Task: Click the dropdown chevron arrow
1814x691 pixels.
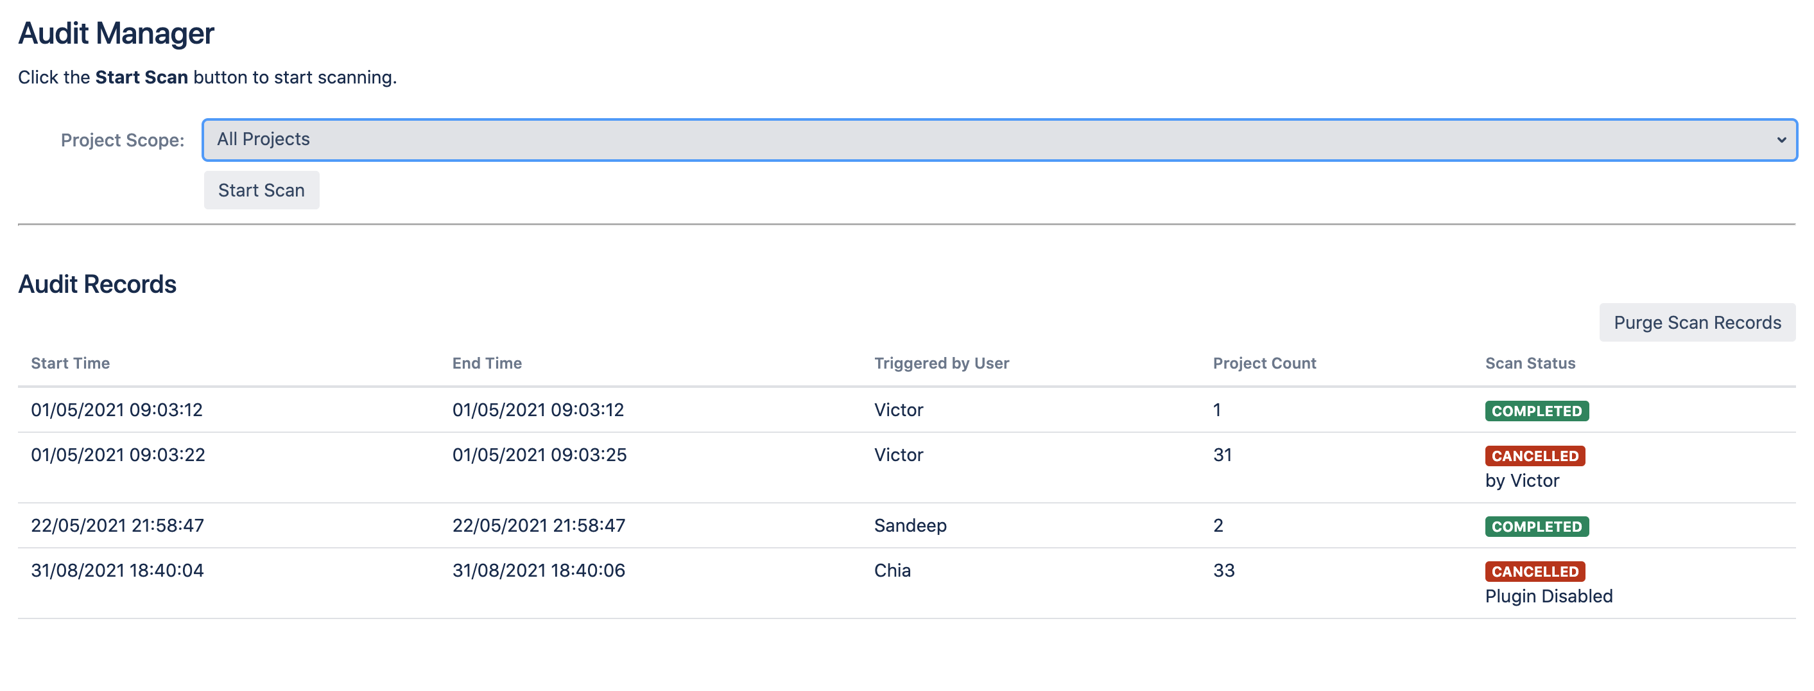Action: [x=1780, y=139]
